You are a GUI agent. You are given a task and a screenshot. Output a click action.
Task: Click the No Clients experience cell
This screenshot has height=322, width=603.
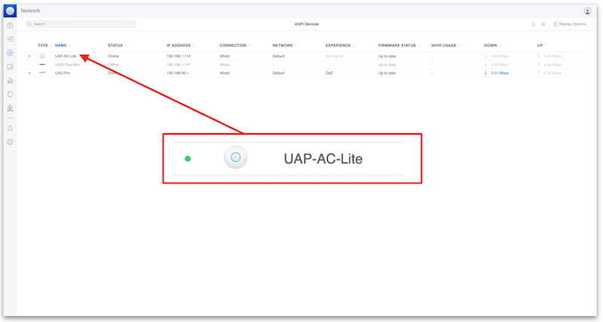[334, 56]
